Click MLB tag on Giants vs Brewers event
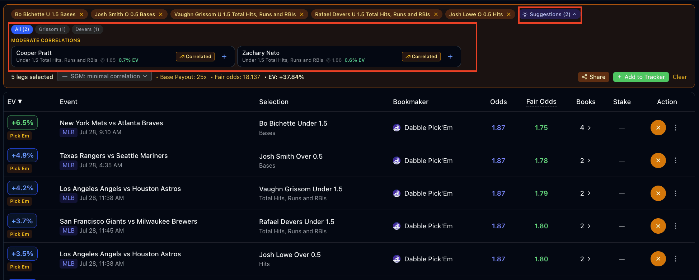This screenshot has height=280, width=699. tap(69, 231)
